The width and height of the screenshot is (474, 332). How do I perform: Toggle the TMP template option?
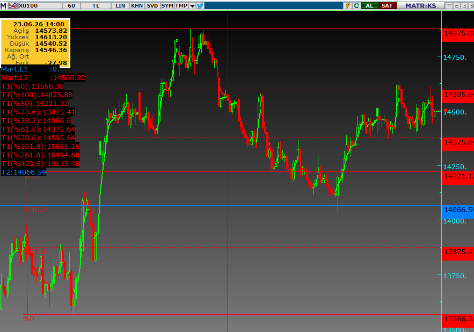coord(181,5)
